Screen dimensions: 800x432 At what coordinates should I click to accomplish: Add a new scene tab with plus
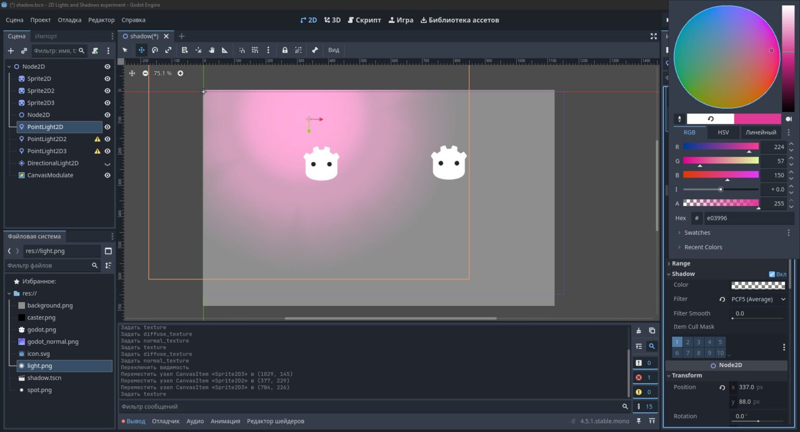[x=182, y=36]
